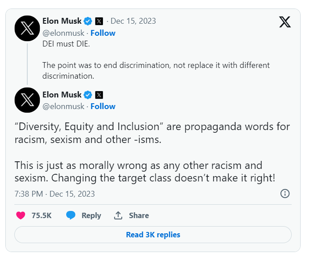Screen dimensions: 310x261
Task: Click the blue verified badge in parent tweet
Action: coord(88,21)
